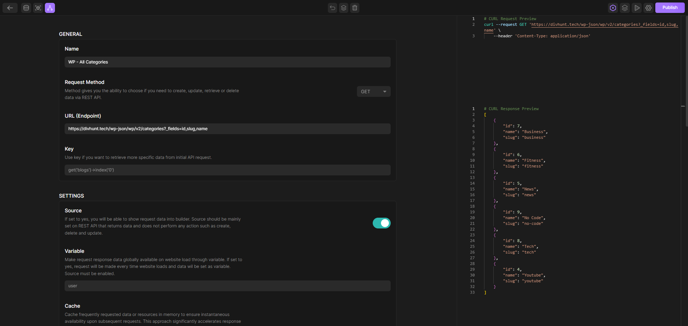Click the cube scan icon beside database
This screenshot has height=326, width=688.
click(x=38, y=8)
